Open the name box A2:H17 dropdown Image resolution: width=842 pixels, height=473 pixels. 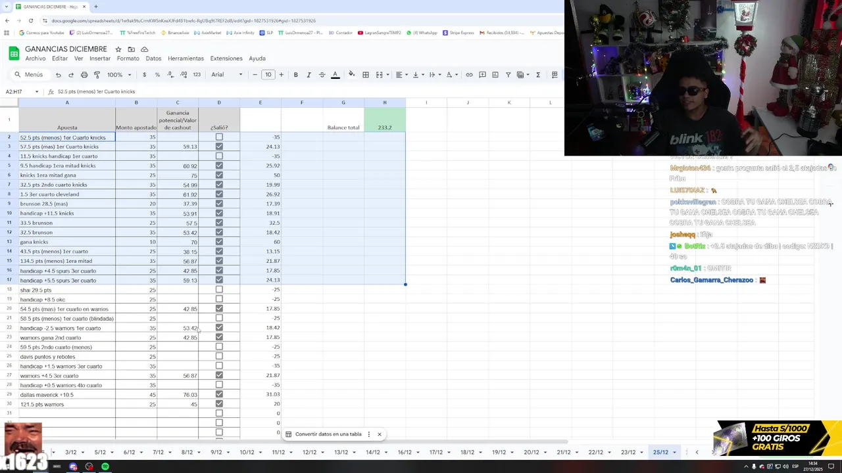[x=37, y=92]
